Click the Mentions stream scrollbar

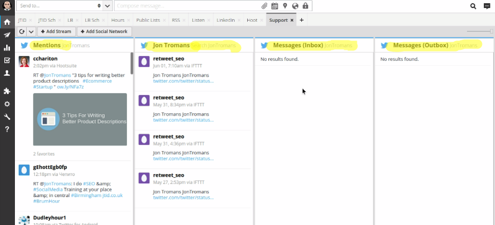pyautogui.click(x=131, y=63)
